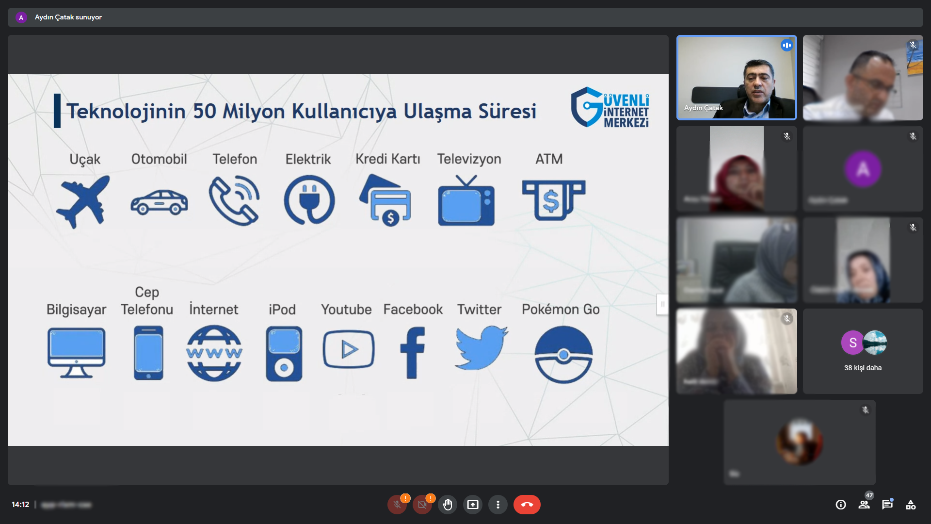Raise your hand in the meeting
Image resolution: width=931 pixels, height=524 pixels.
448,505
